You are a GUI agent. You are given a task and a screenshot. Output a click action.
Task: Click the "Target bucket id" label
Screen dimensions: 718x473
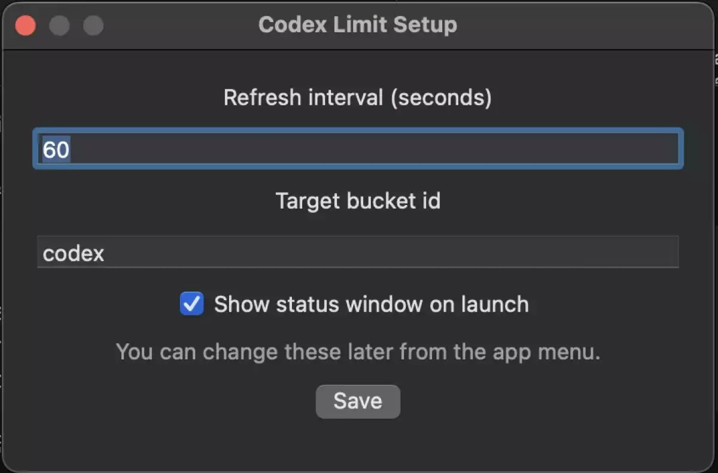(x=358, y=201)
